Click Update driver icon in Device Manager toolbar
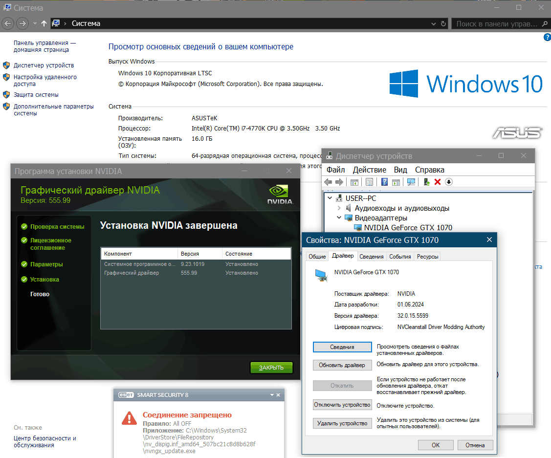The height and width of the screenshot is (458, 551). point(427,182)
